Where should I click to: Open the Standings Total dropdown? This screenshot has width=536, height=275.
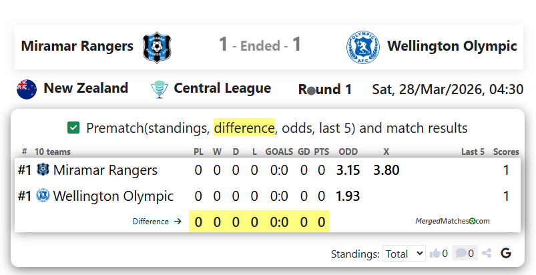coord(404,254)
